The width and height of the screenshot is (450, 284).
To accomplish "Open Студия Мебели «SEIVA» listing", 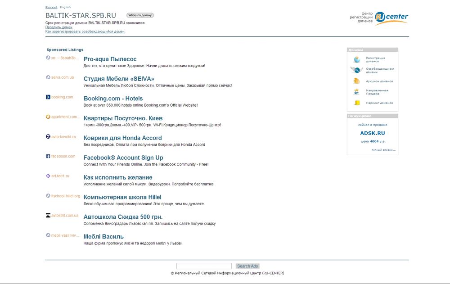I will click(119, 79).
